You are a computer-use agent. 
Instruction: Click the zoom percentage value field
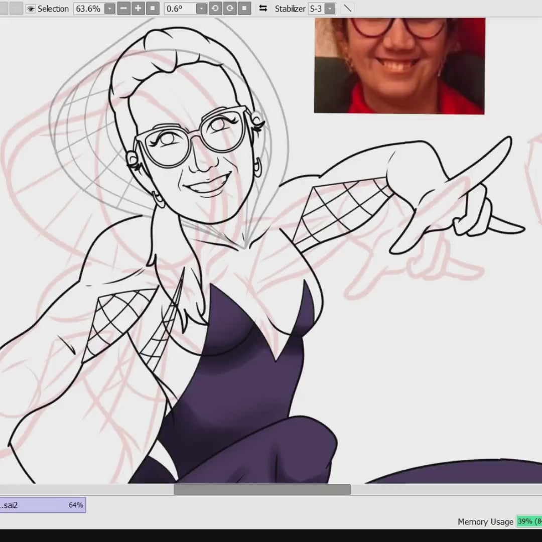tap(88, 9)
